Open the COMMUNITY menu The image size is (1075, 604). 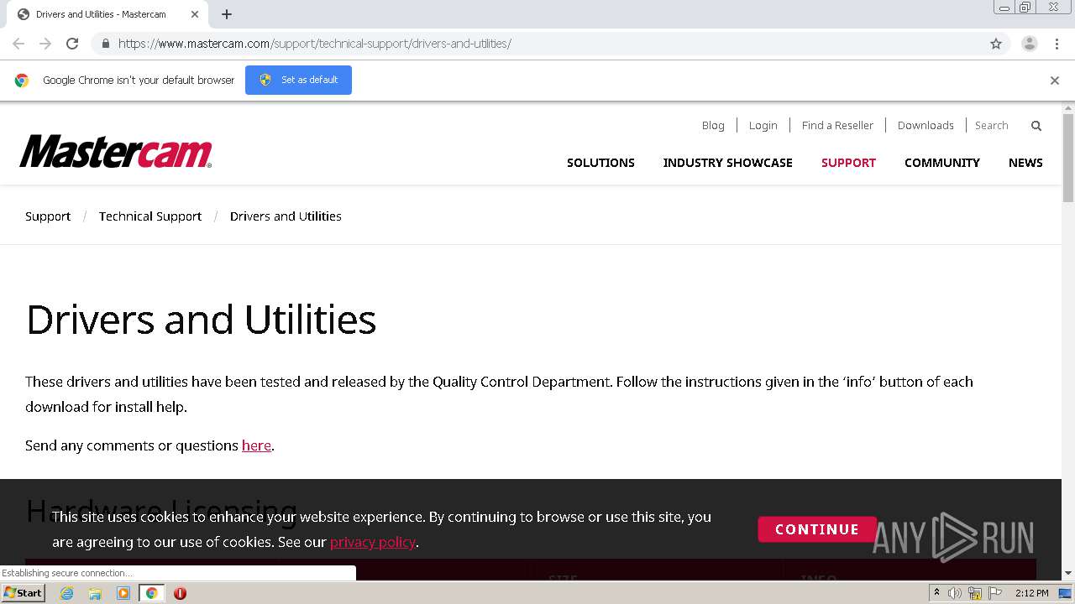[x=942, y=163]
